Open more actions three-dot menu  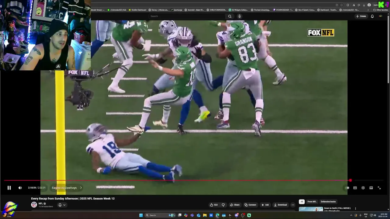coord(293,205)
